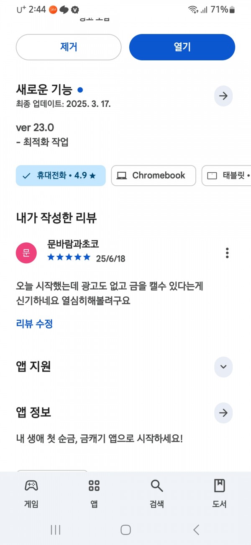Select the Chromebook device chip

coord(154,176)
